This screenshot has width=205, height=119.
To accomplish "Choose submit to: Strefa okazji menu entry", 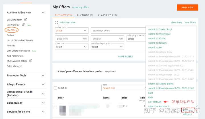I will 160,29.
